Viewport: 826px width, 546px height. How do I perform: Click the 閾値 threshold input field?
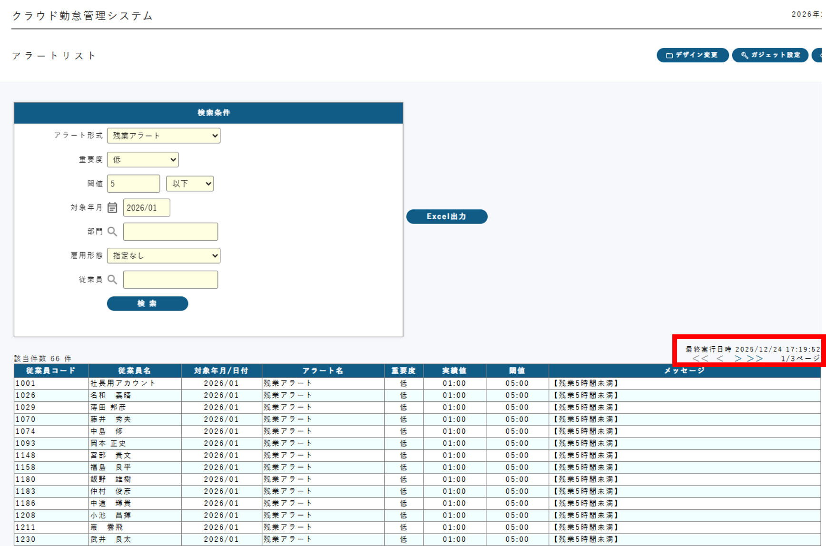point(133,184)
